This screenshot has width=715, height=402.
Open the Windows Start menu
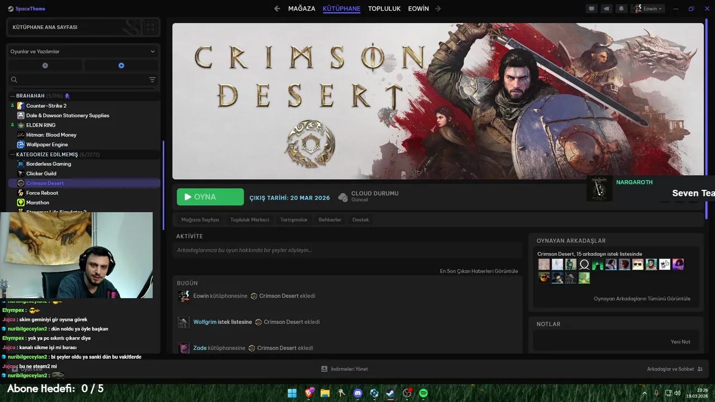click(292, 393)
